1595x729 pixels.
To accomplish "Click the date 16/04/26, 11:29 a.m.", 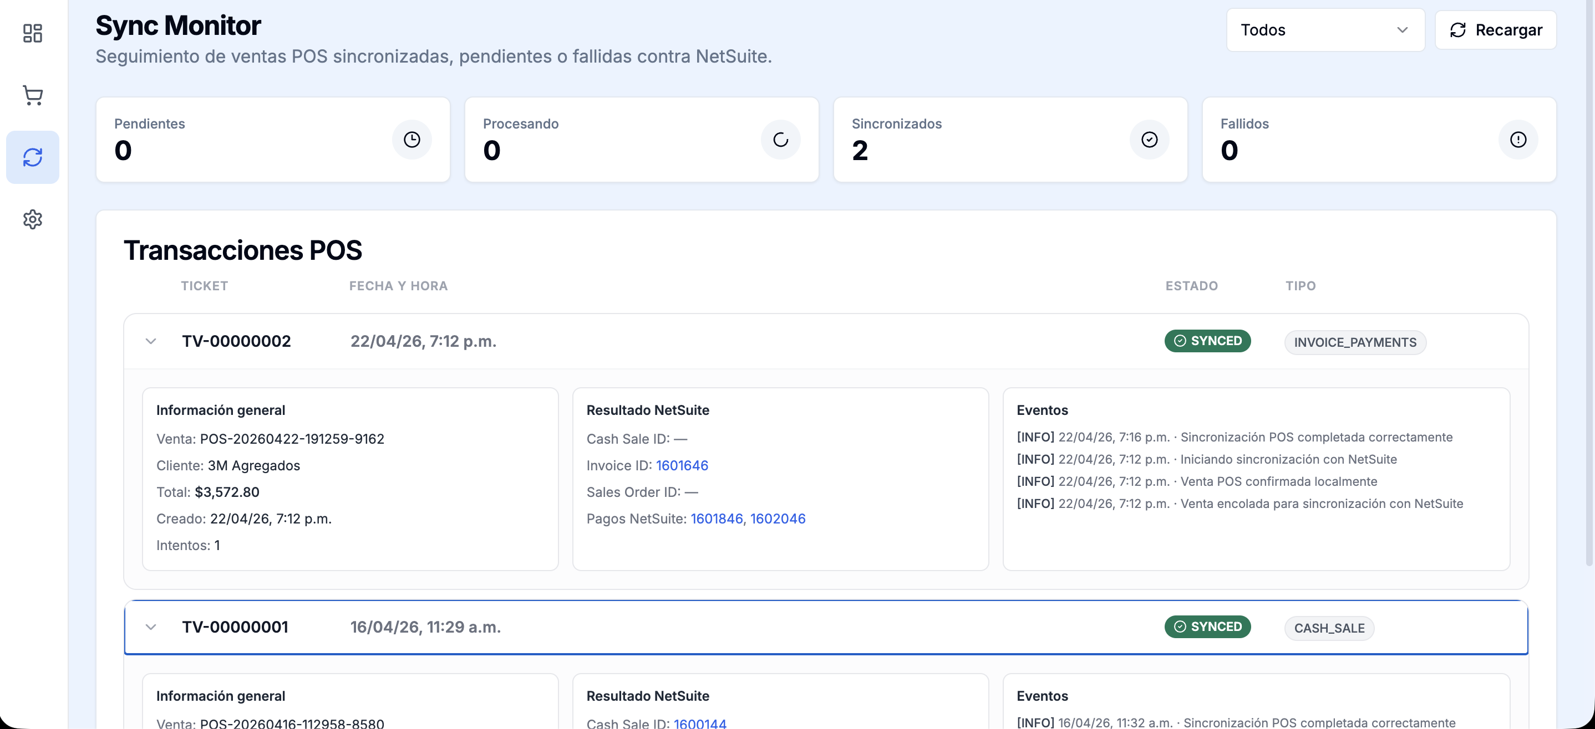I will (x=425, y=627).
